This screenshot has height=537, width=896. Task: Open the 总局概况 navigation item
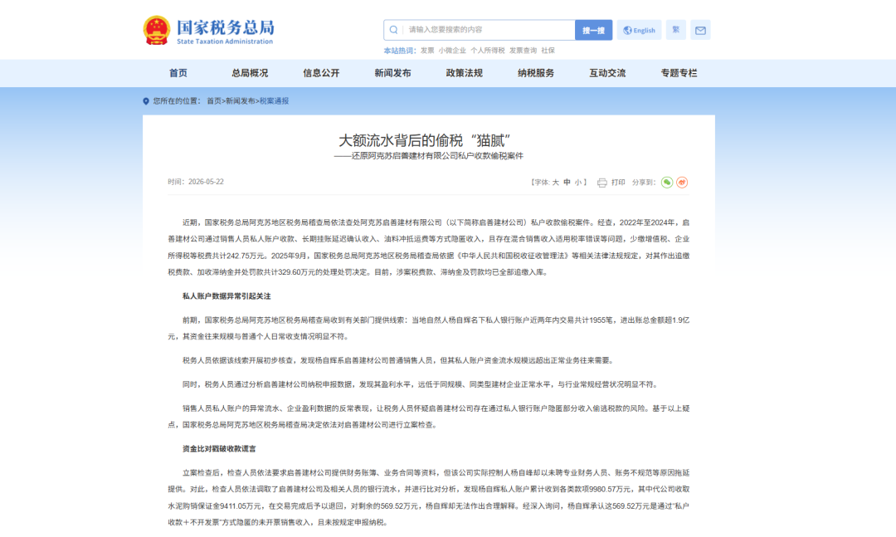click(250, 73)
